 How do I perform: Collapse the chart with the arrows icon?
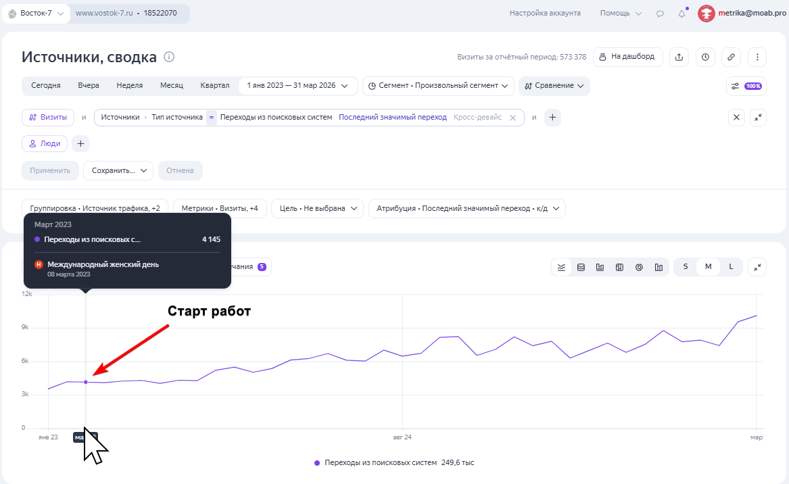757,267
